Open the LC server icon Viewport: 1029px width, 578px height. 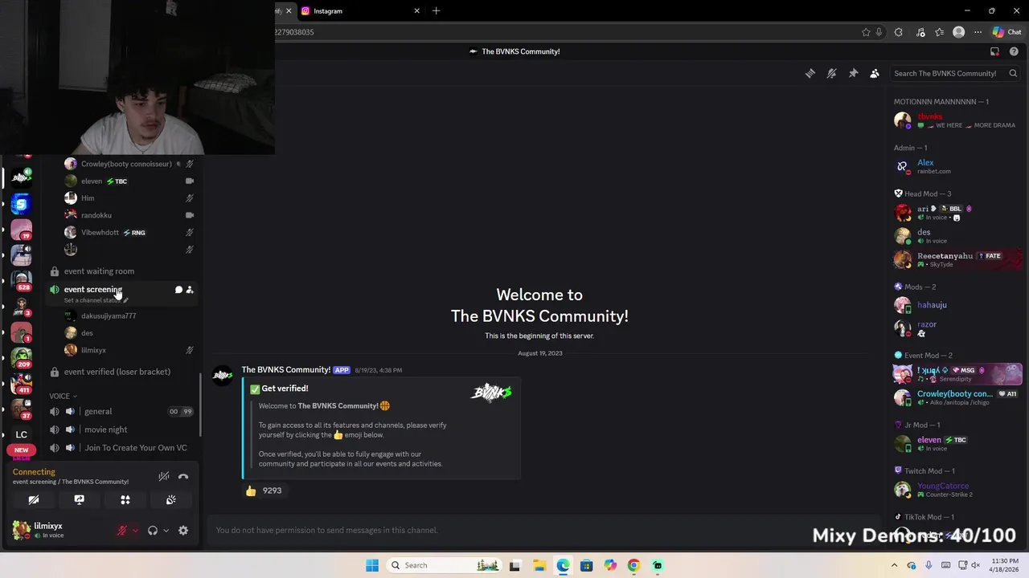22,434
